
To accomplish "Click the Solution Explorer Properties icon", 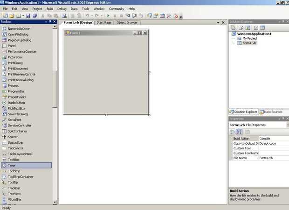I will (233, 28).
